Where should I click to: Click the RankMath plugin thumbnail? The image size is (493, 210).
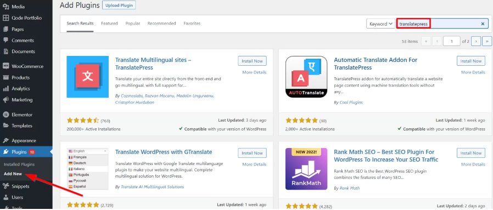click(306, 169)
